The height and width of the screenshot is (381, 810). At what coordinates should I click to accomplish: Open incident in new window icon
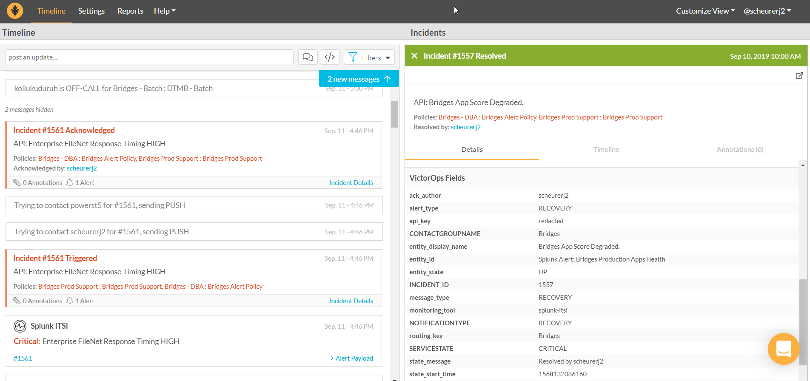(799, 75)
